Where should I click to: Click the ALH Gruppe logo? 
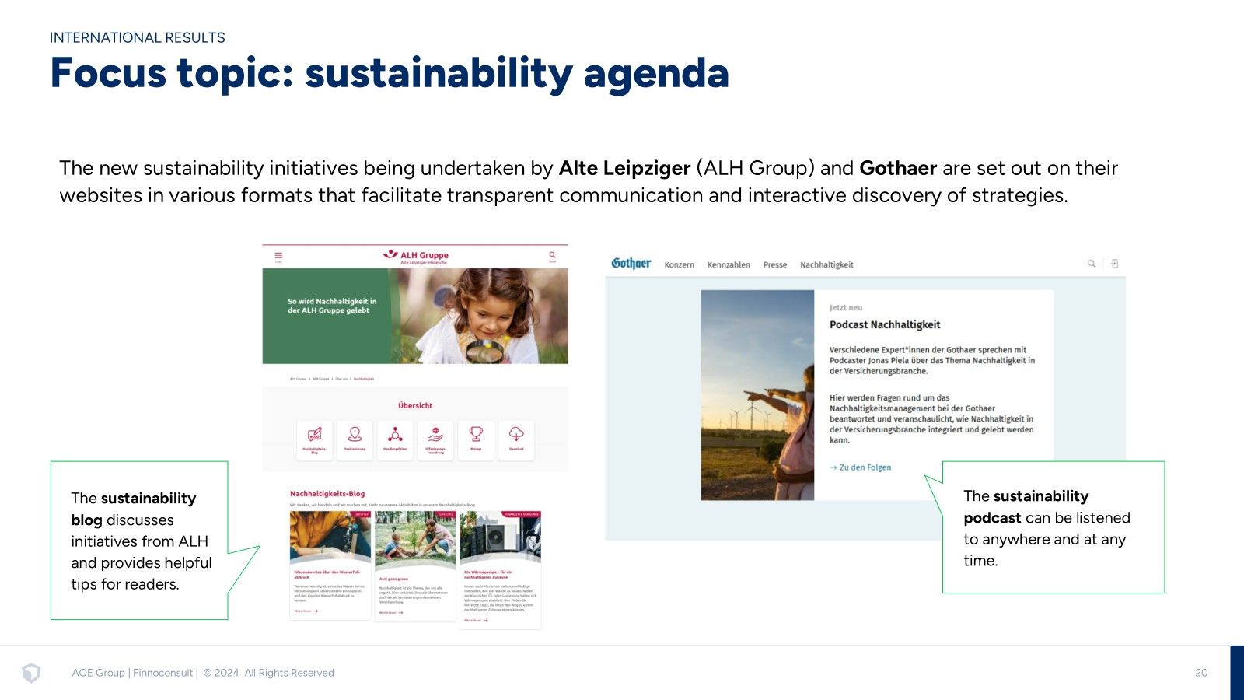click(x=415, y=257)
